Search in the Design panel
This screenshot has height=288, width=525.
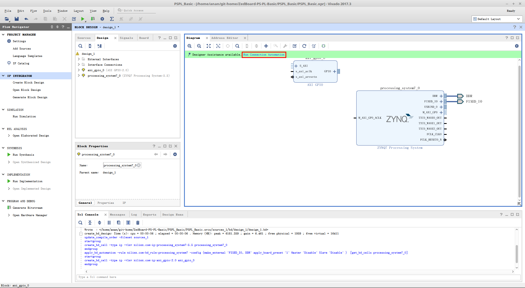tap(80, 46)
